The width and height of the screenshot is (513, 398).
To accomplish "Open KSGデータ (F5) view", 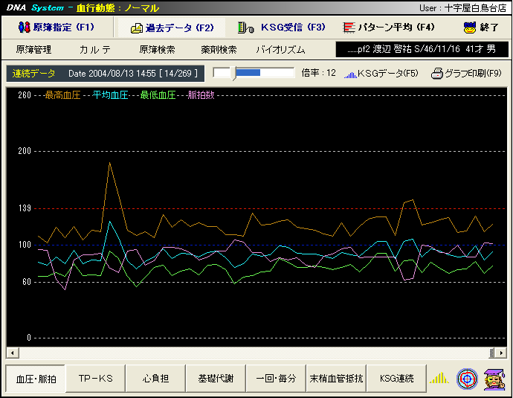I will pyautogui.click(x=381, y=74).
